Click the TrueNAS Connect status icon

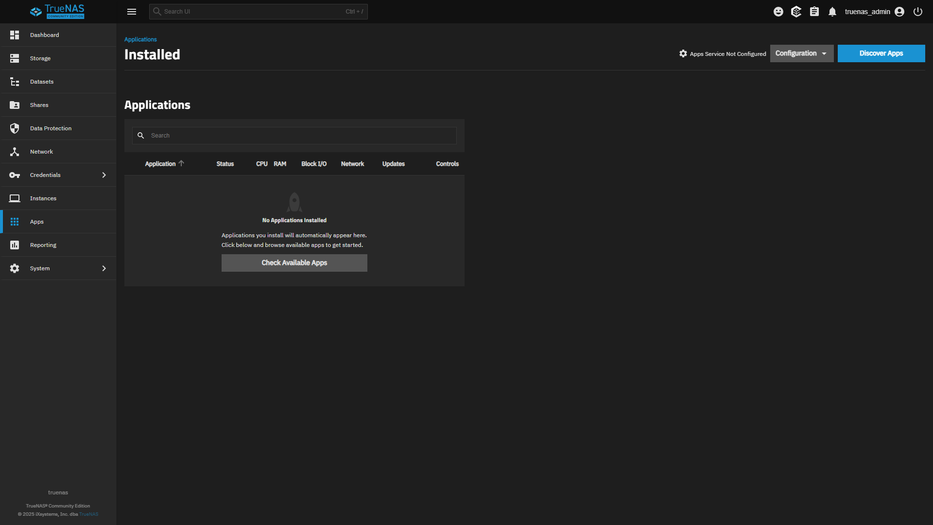click(x=796, y=12)
